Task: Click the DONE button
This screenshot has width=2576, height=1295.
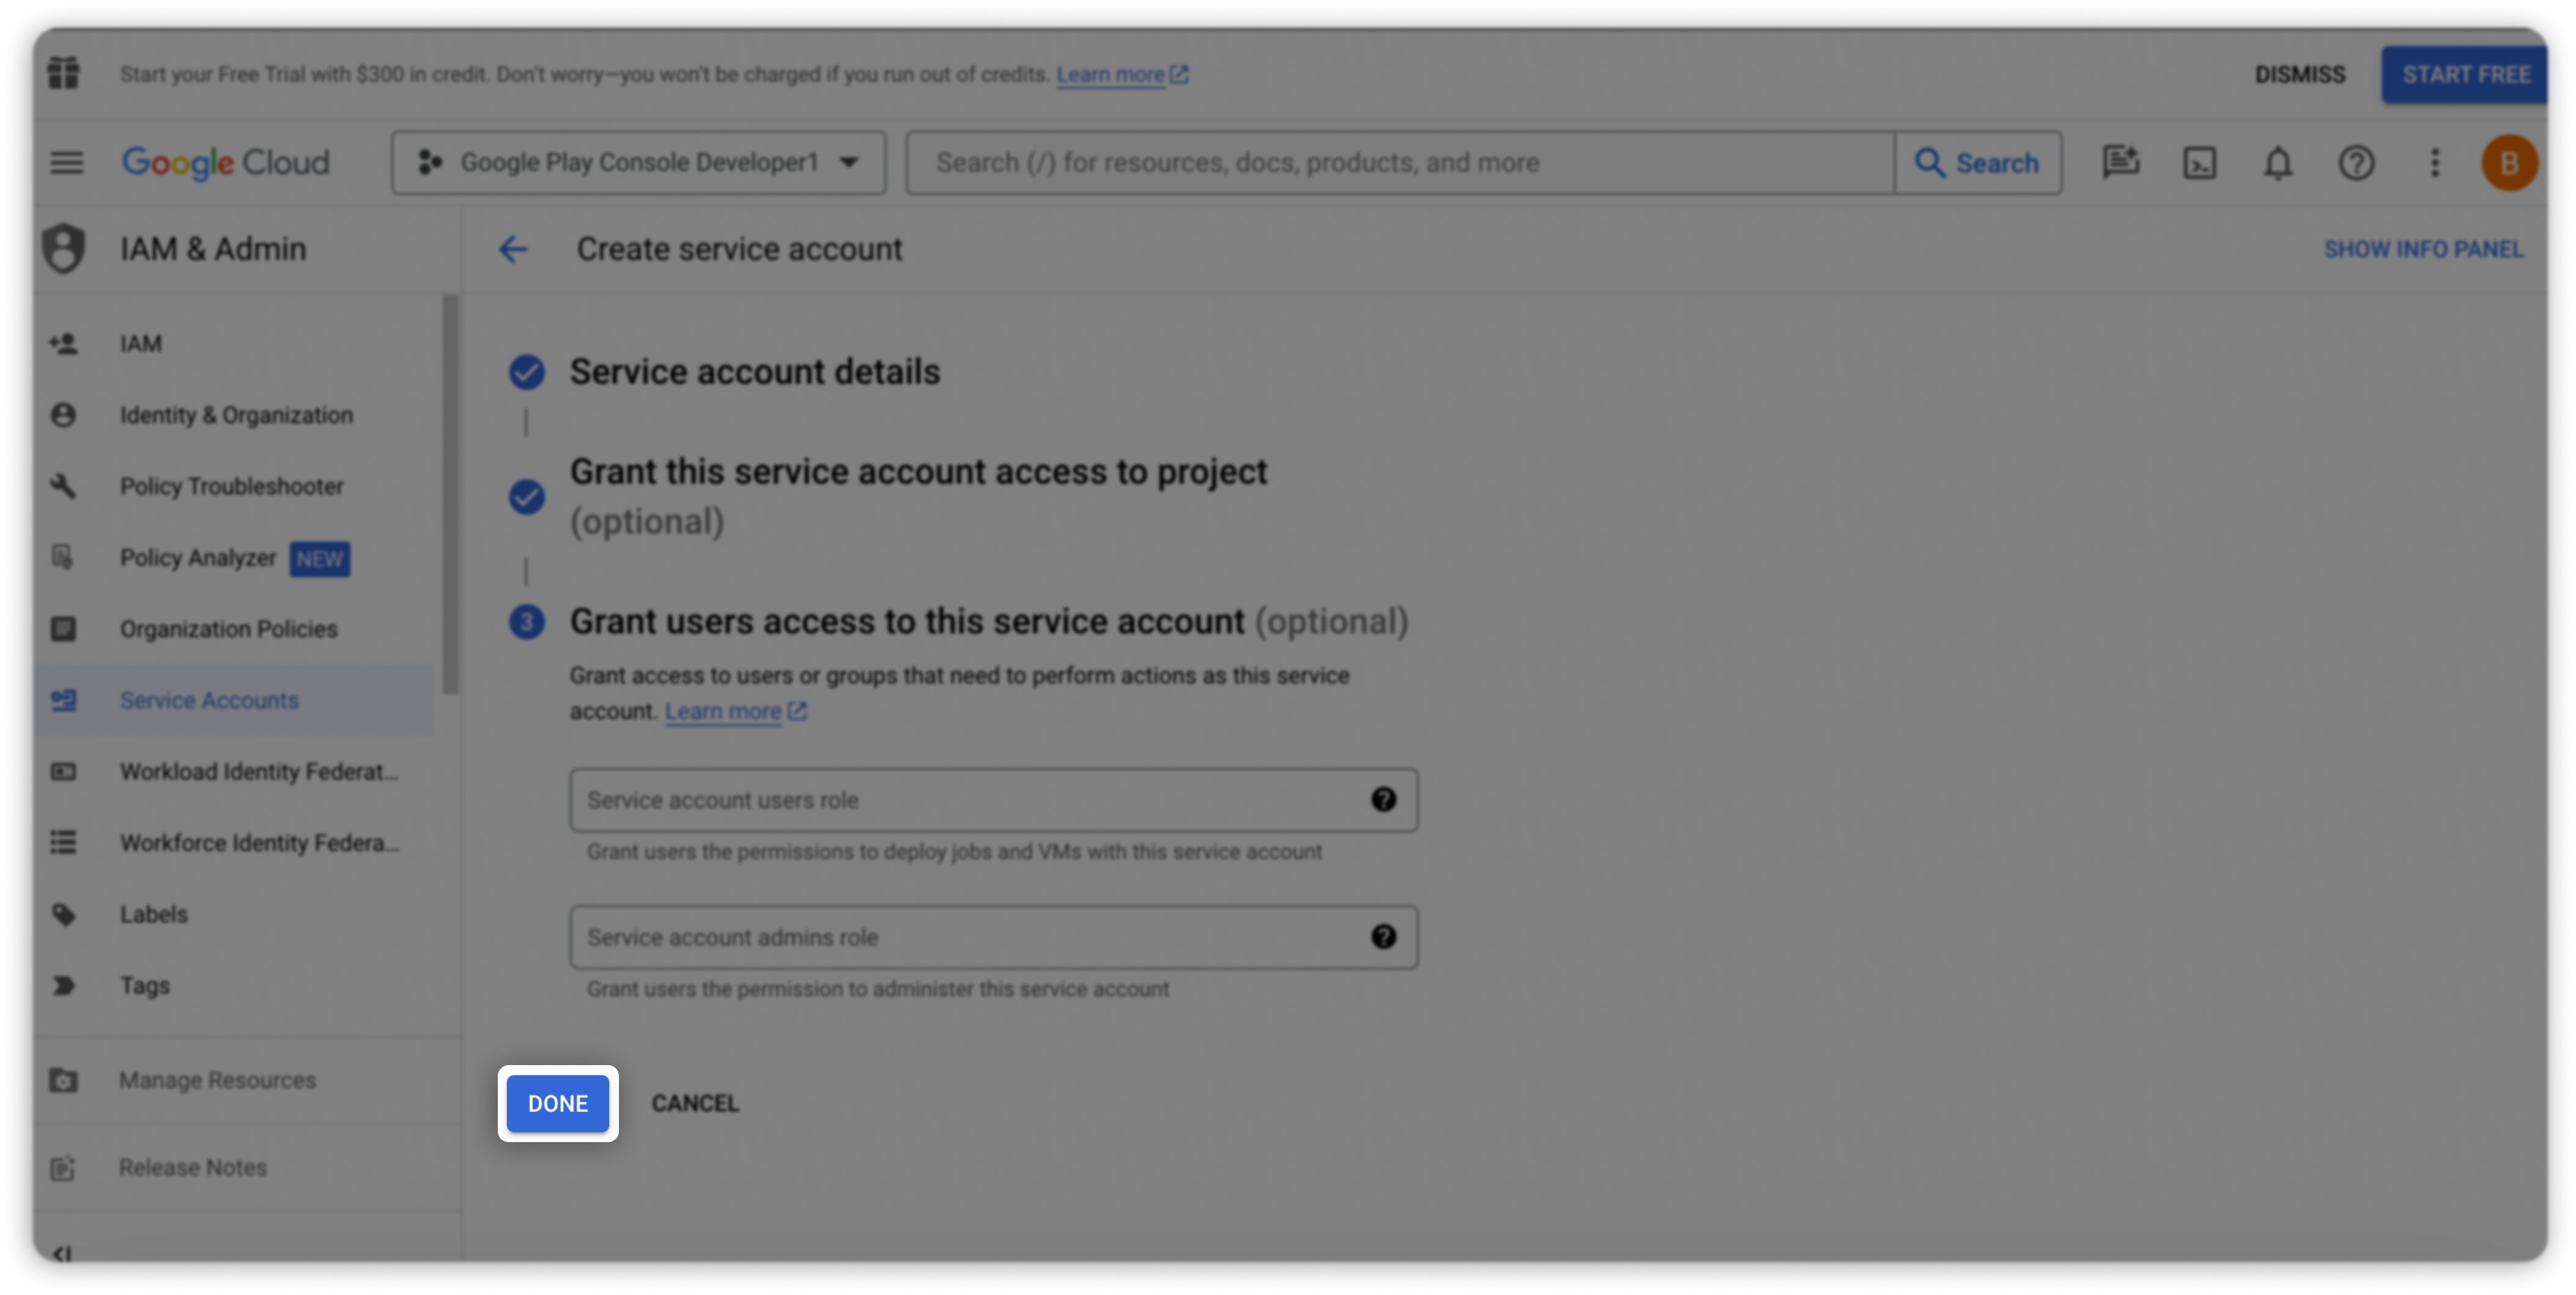Action: 557,1103
